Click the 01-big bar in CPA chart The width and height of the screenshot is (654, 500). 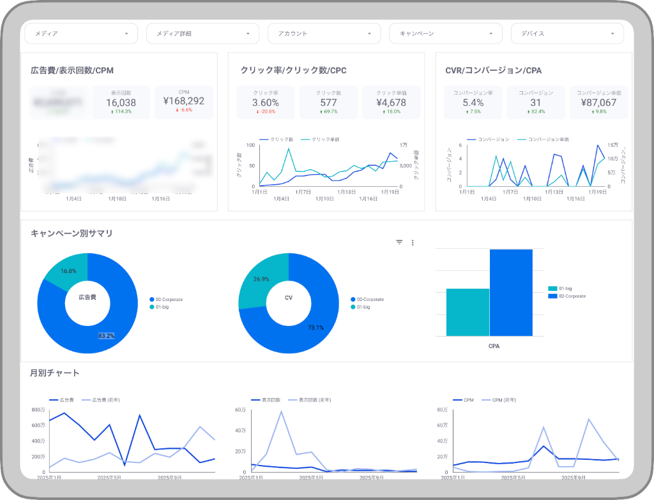[x=468, y=312]
